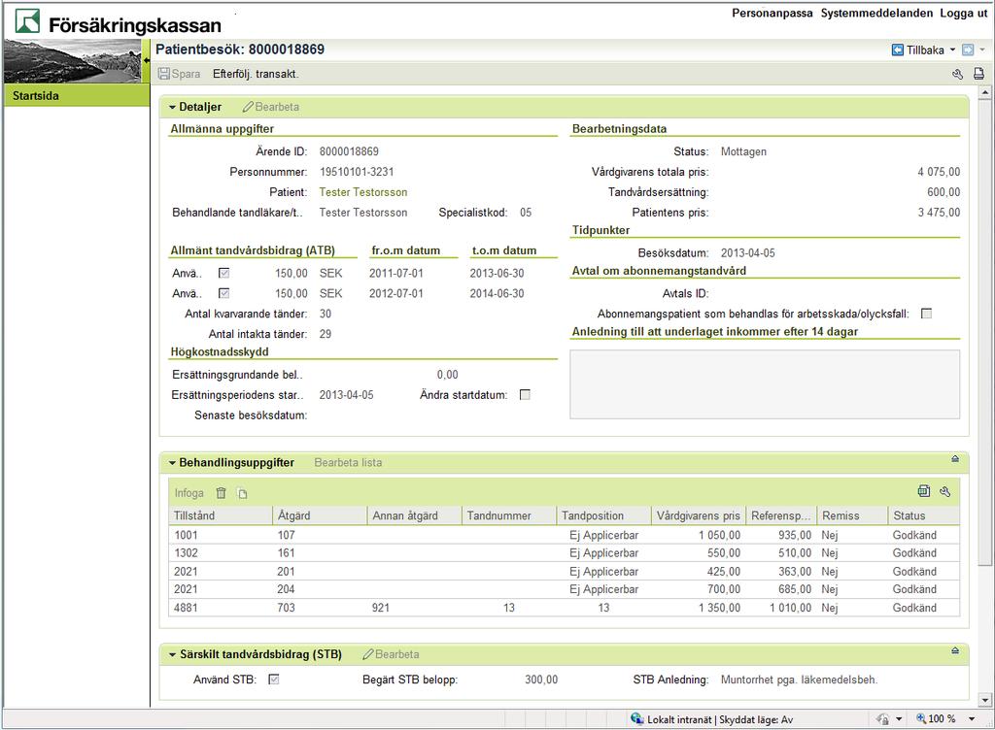This screenshot has width=995, height=730.
Task: Click the vertical scrollbar down arrow
Action: click(x=985, y=700)
